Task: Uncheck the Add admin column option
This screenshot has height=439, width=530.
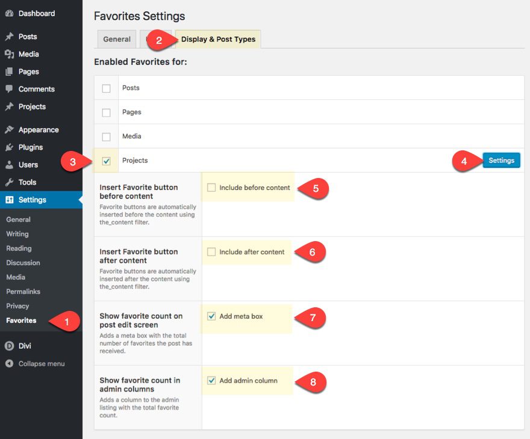Action: [211, 380]
